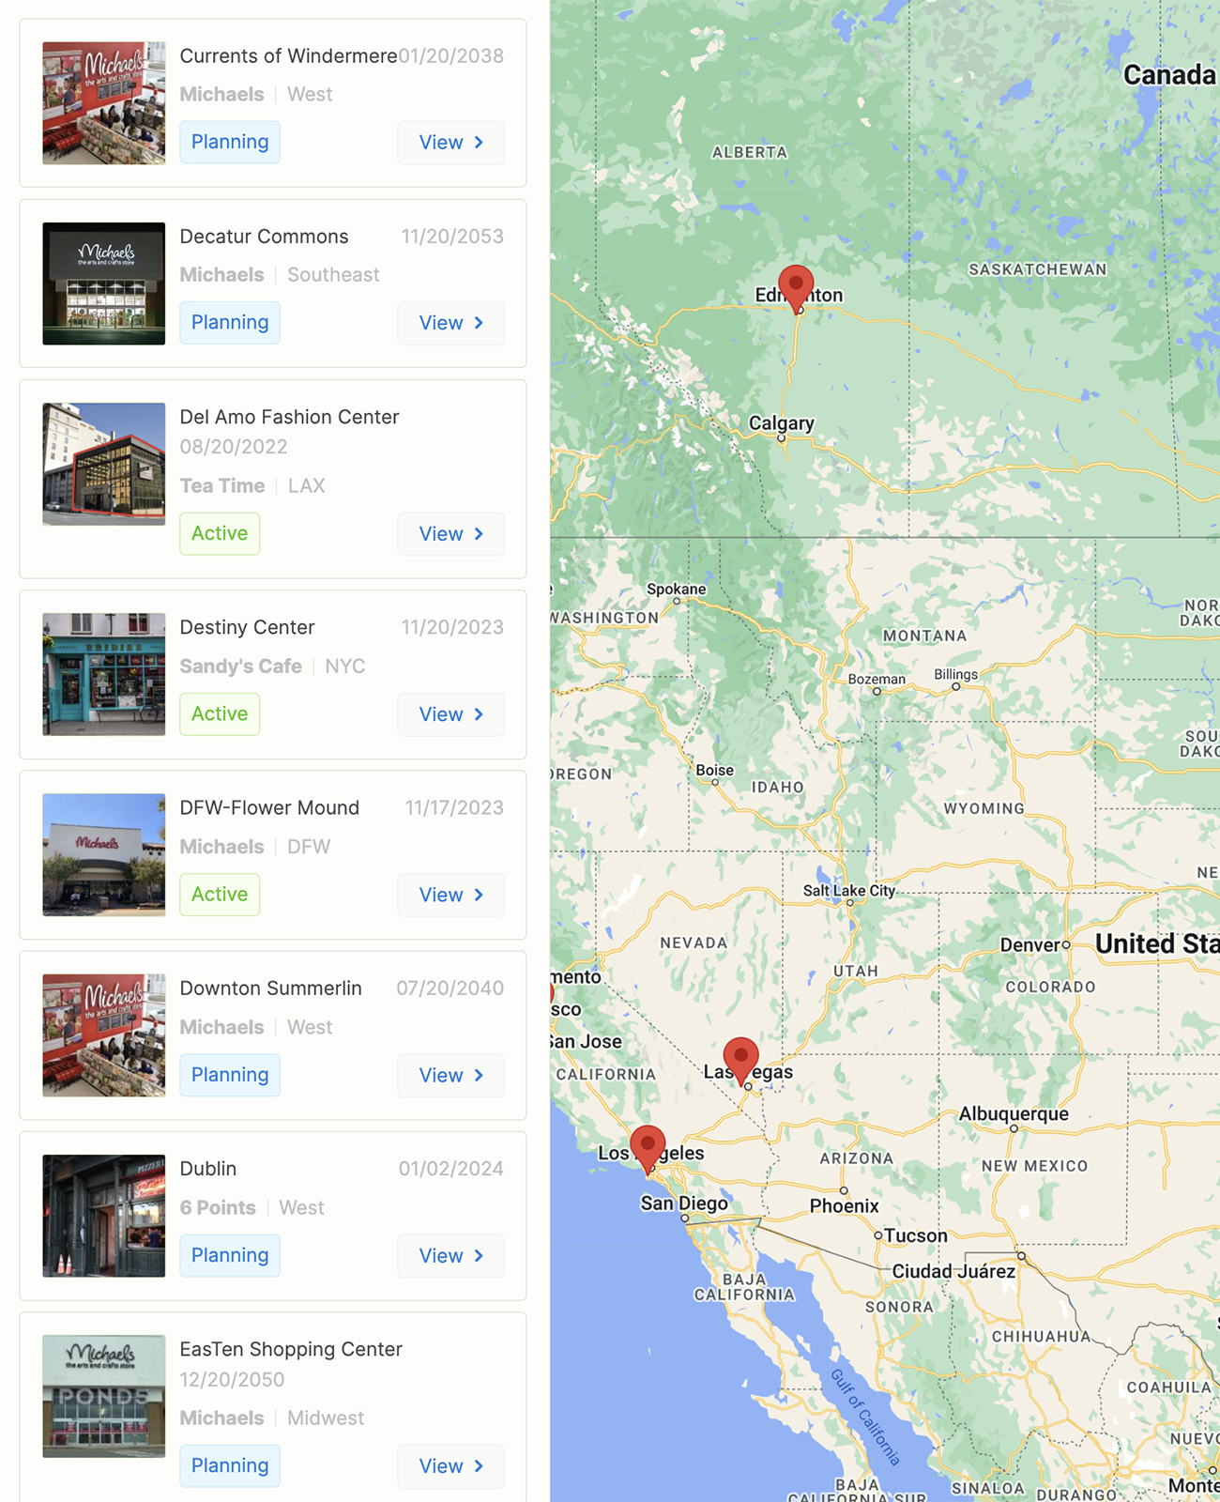This screenshot has height=1502, width=1220.
Task: Click Planning status on Decatur Commons
Action: pos(230,323)
